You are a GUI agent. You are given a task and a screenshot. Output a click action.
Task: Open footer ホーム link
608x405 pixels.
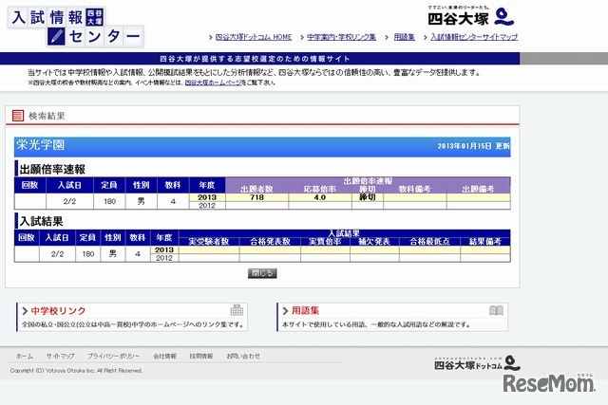[25, 356]
